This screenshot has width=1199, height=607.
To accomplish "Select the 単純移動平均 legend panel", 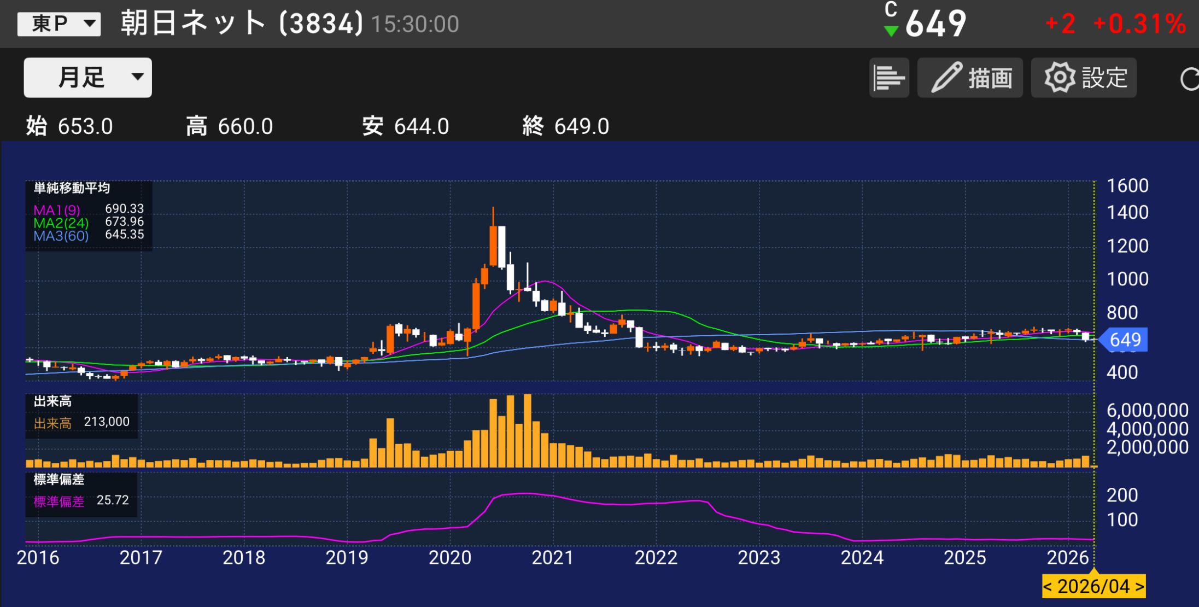I will 72,188.
